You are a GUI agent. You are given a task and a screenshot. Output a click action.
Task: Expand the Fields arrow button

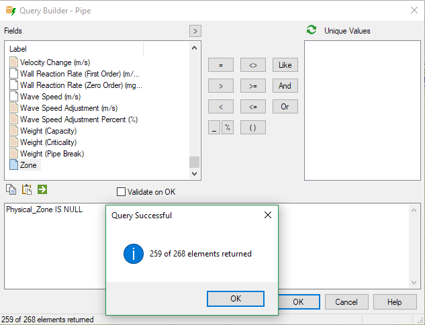[195, 31]
